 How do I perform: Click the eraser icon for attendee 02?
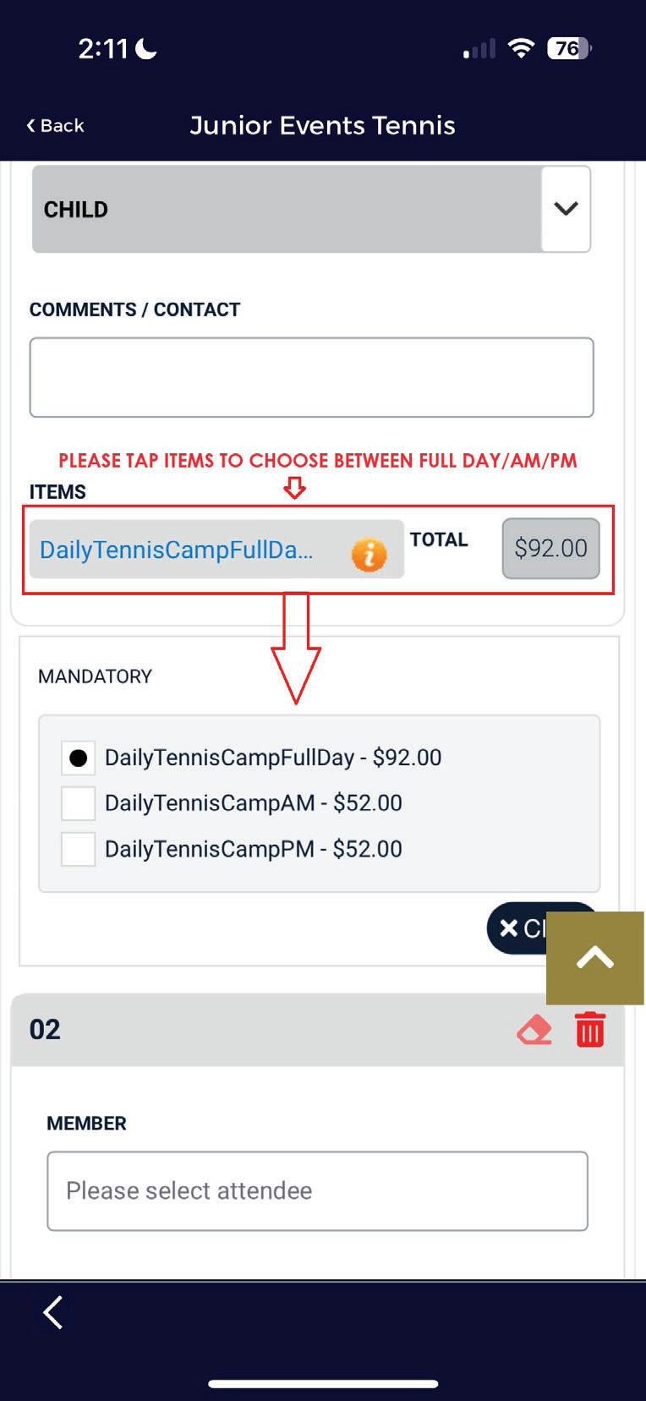(x=534, y=1030)
